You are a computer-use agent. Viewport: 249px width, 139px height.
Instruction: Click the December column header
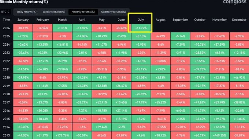click(x=239, y=20)
